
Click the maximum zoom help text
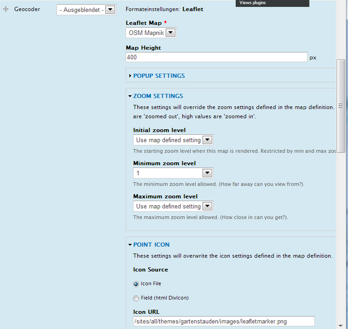211,217
